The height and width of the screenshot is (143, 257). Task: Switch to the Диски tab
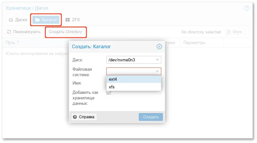point(18,20)
